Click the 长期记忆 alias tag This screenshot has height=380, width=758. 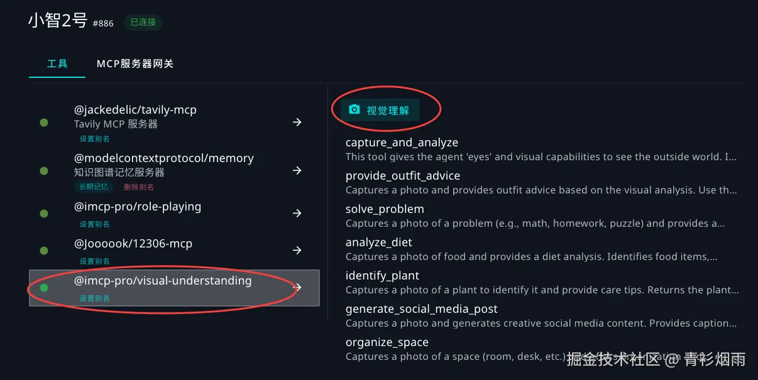tap(94, 187)
